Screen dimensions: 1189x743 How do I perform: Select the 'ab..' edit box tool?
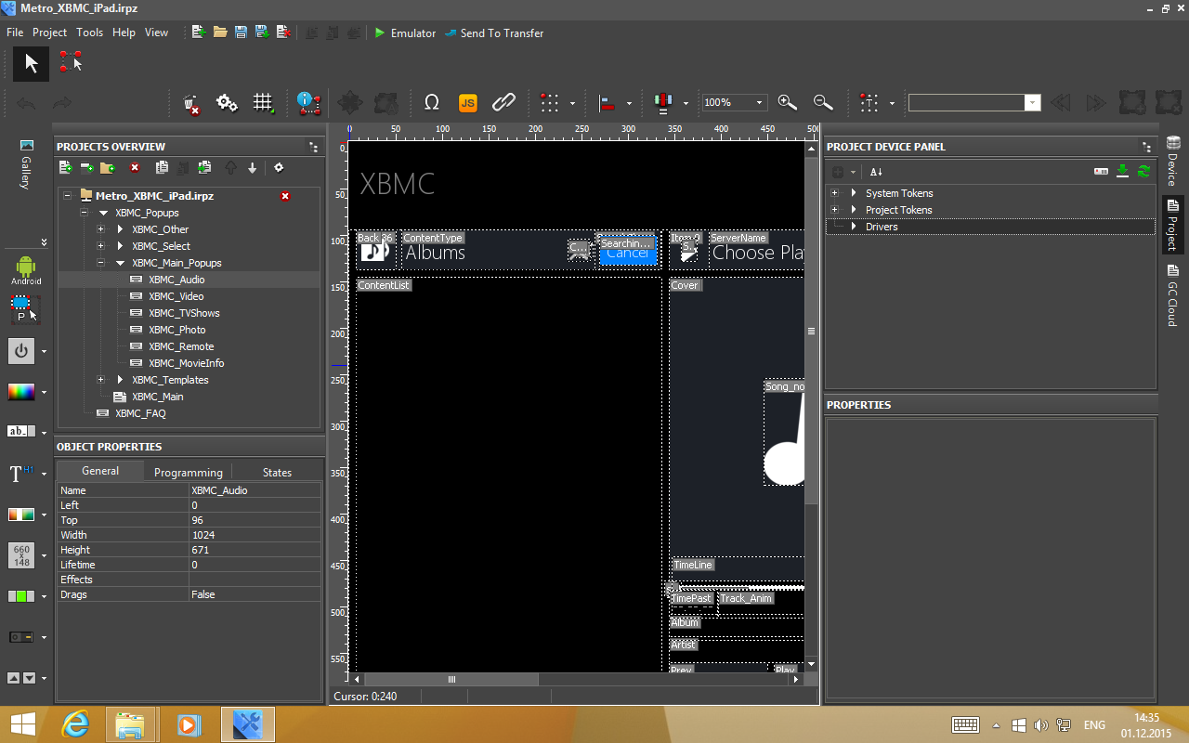(20, 432)
